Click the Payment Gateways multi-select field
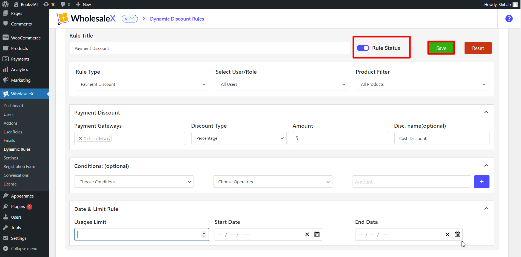Image resolution: width=521 pixels, height=257 pixels. click(130, 138)
